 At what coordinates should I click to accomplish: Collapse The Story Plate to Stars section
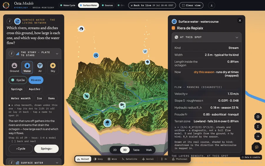click(57, 54)
